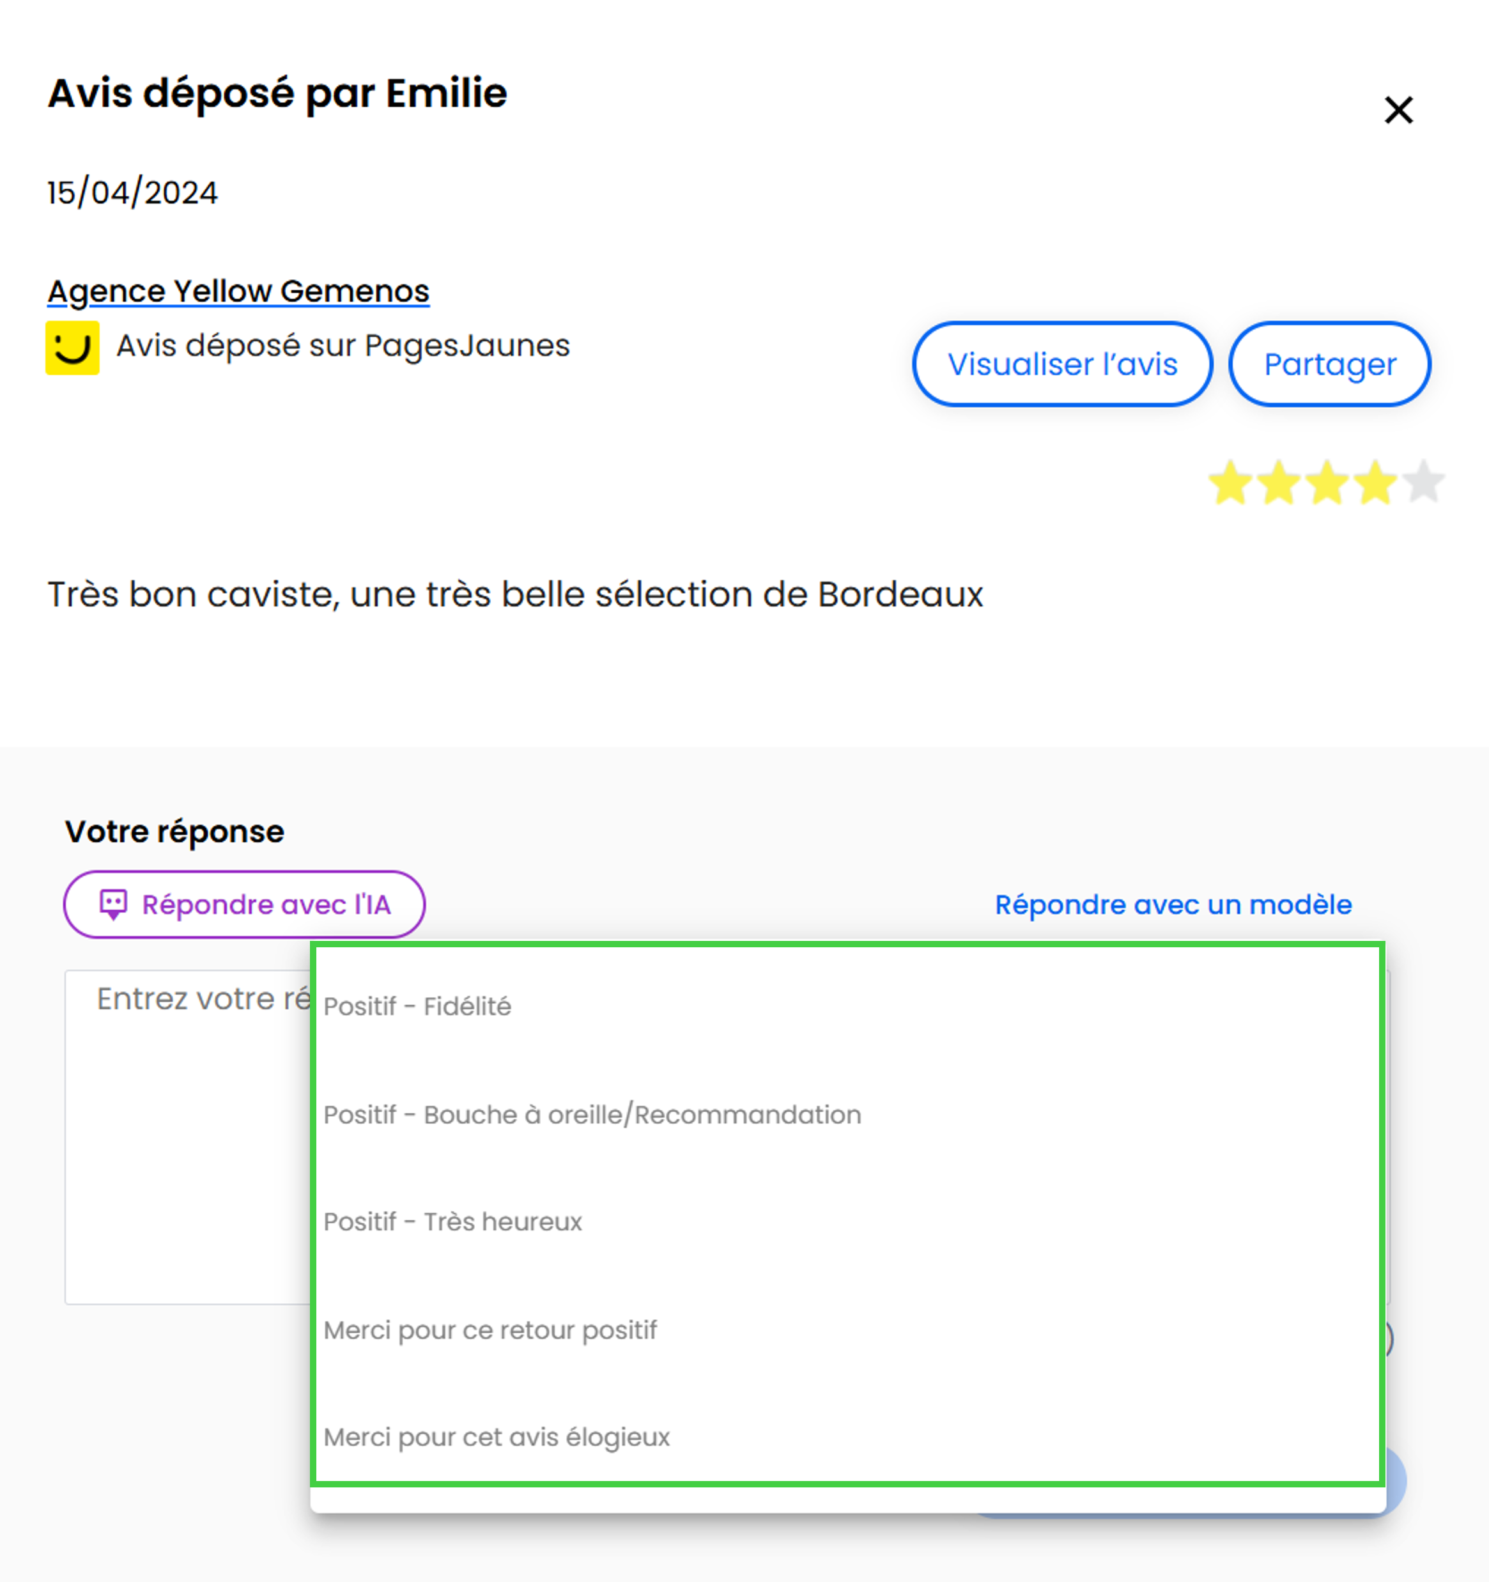Screen dimensions: 1489x1582
Task: Click the review text about Bordeaux selection
Action: click(x=516, y=594)
